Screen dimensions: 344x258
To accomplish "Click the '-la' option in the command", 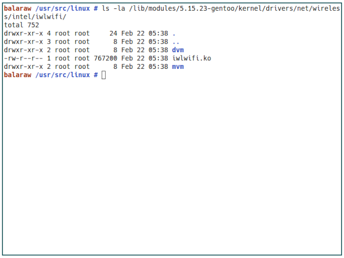I will coord(119,8).
